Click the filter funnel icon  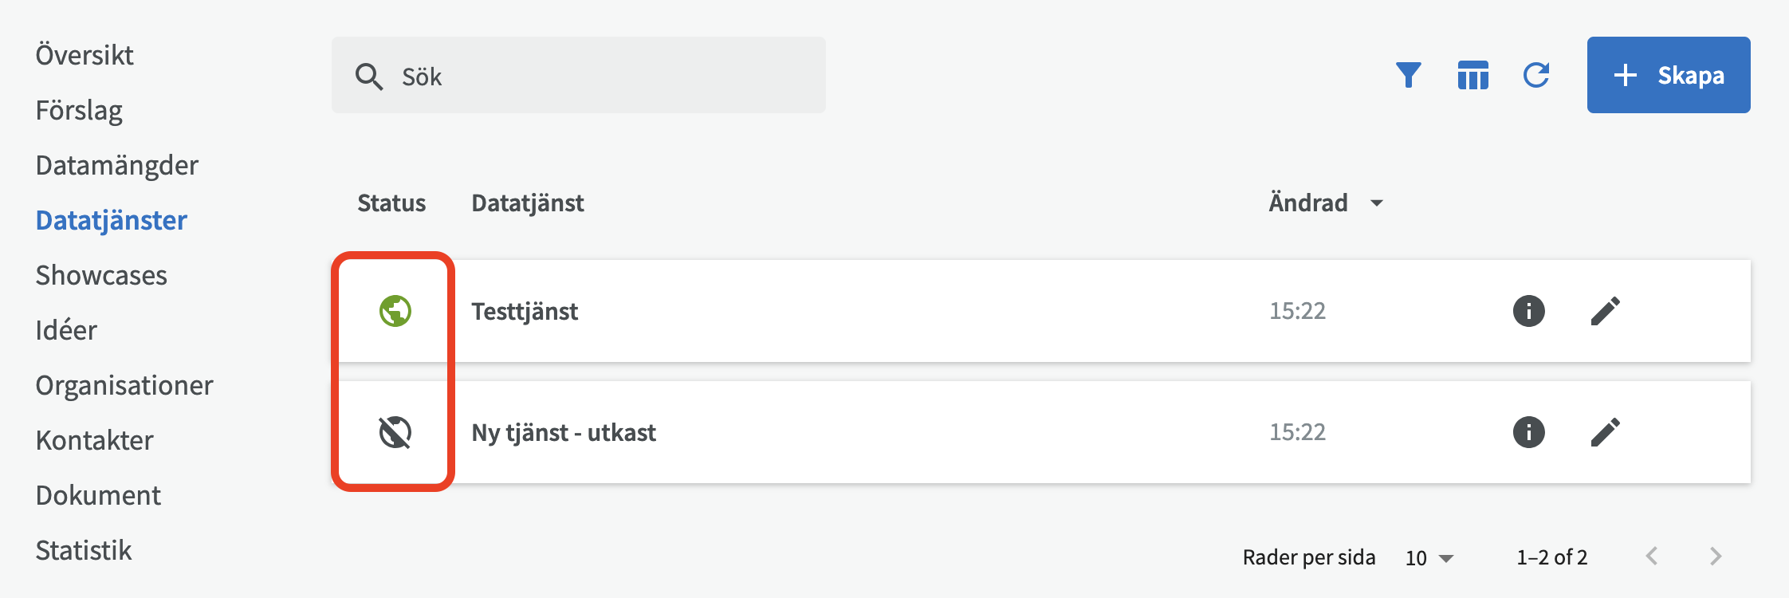click(1409, 75)
